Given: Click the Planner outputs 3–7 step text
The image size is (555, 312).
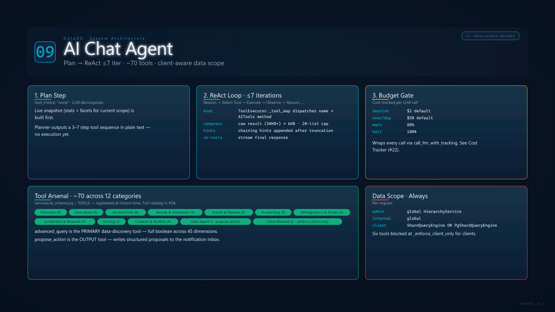Looking at the screenshot, I should [92, 131].
